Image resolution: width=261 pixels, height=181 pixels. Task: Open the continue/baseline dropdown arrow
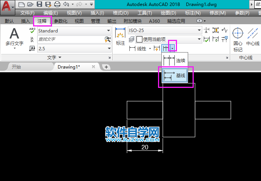point(173,48)
